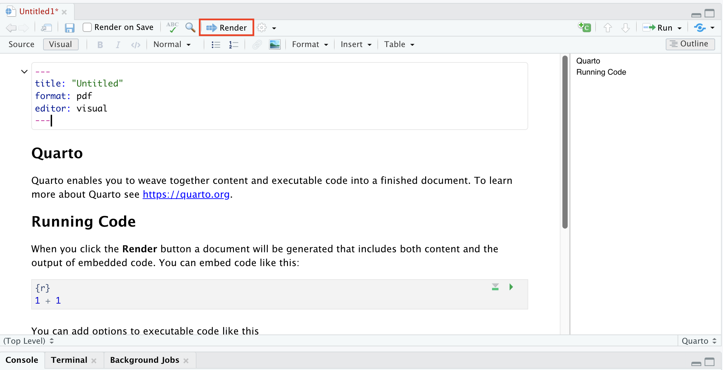This screenshot has height=370, width=723.
Task: Toggle the Outline panel
Action: point(690,44)
